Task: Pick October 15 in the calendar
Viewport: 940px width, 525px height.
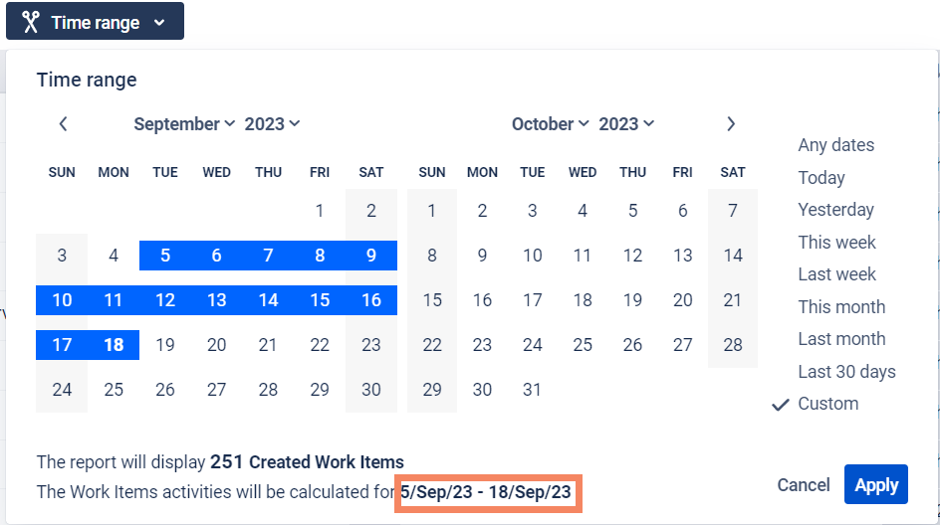Action: pos(432,300)
